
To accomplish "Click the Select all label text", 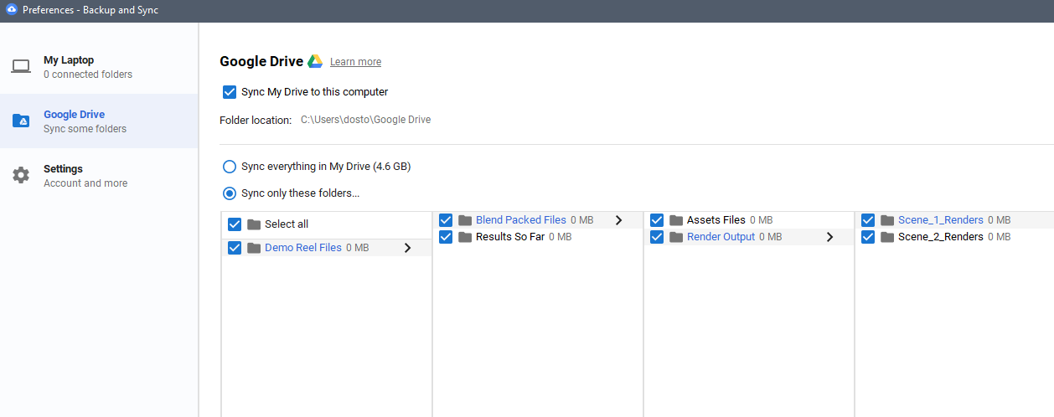I will coord(287,224).
